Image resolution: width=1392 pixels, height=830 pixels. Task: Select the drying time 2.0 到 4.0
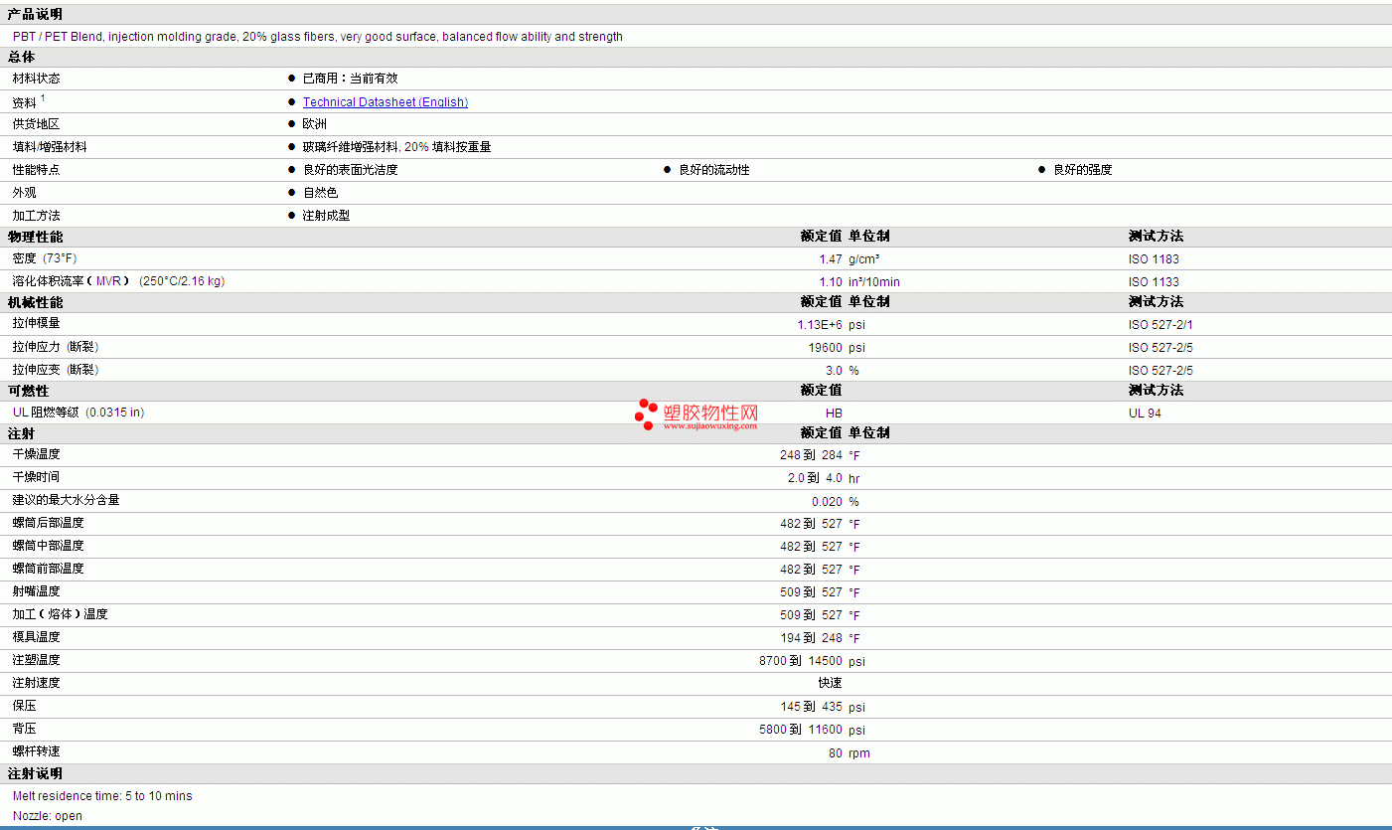(x=816, y=478)
